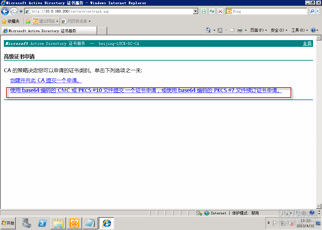Open the Home button dropdown arrow
This screenshot has width=322, height=230.
pos(214,30)
